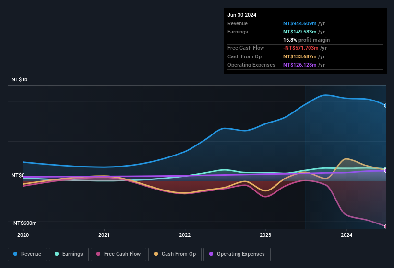Click the -NT$600m y-axis label

[24, 223]
